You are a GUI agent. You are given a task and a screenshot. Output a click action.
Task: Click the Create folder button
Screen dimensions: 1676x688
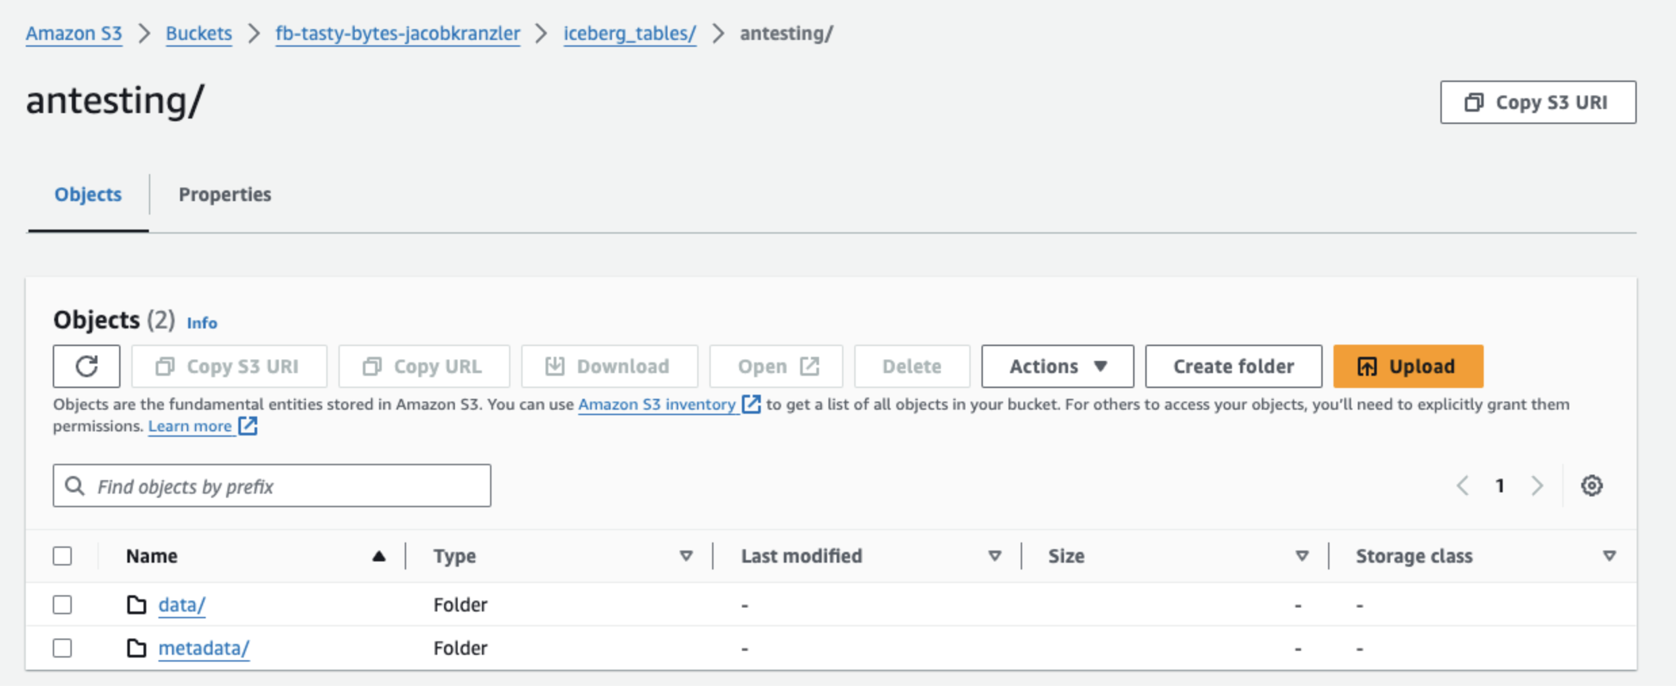[1233, 366]
